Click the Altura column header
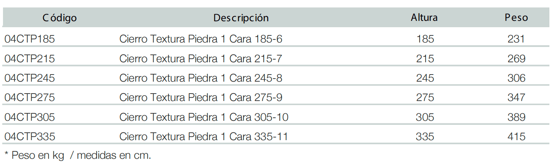552x164 pixels. (x=424, y=17)
